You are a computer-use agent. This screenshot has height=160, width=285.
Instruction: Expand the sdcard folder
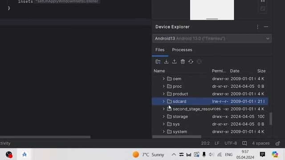(x=163, y=101)
